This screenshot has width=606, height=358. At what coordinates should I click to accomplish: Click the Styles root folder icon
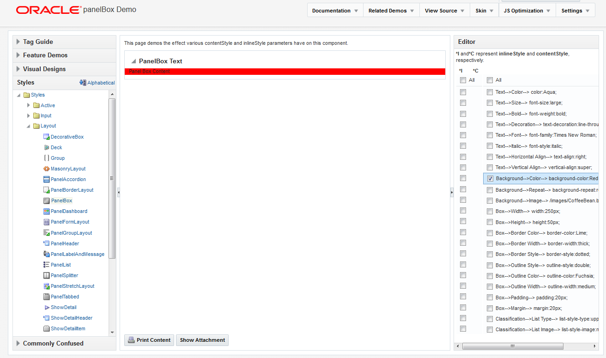coord(26,95)
